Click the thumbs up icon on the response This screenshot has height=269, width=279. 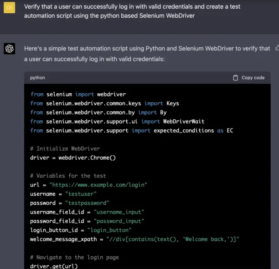coord(277,48)
